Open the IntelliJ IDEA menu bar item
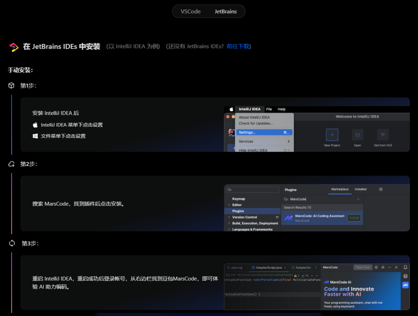This screenshot has height=316, width=418. click(x=250, y=109)
